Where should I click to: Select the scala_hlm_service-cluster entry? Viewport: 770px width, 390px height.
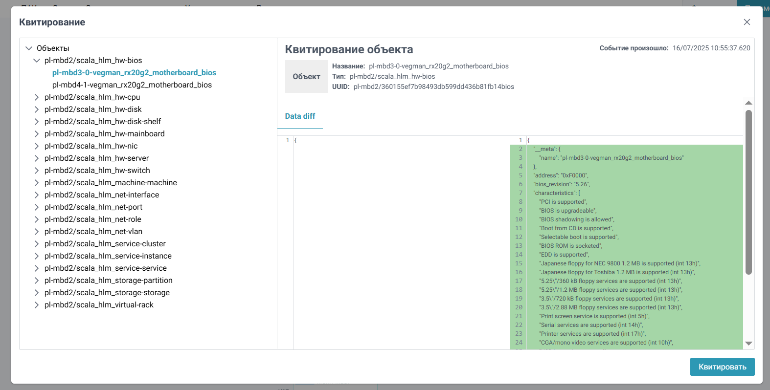point(105,244)
